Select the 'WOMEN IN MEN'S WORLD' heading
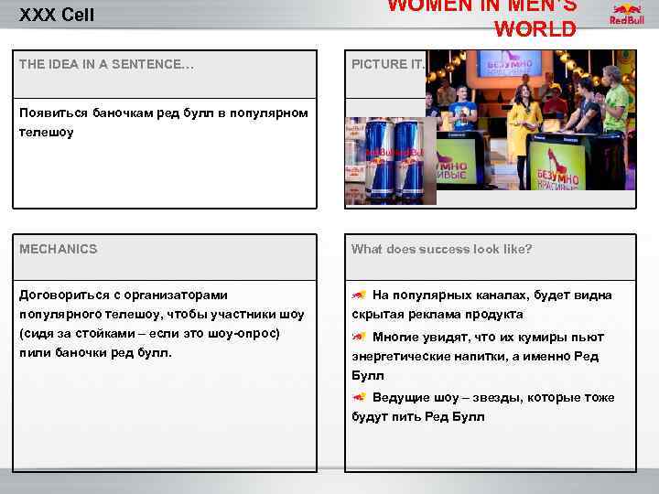 (x=482, y=17)
